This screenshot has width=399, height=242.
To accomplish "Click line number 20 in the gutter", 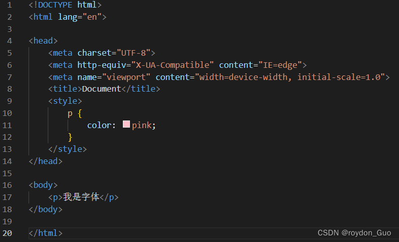I will pyautogui.click(x=8, y=233).
